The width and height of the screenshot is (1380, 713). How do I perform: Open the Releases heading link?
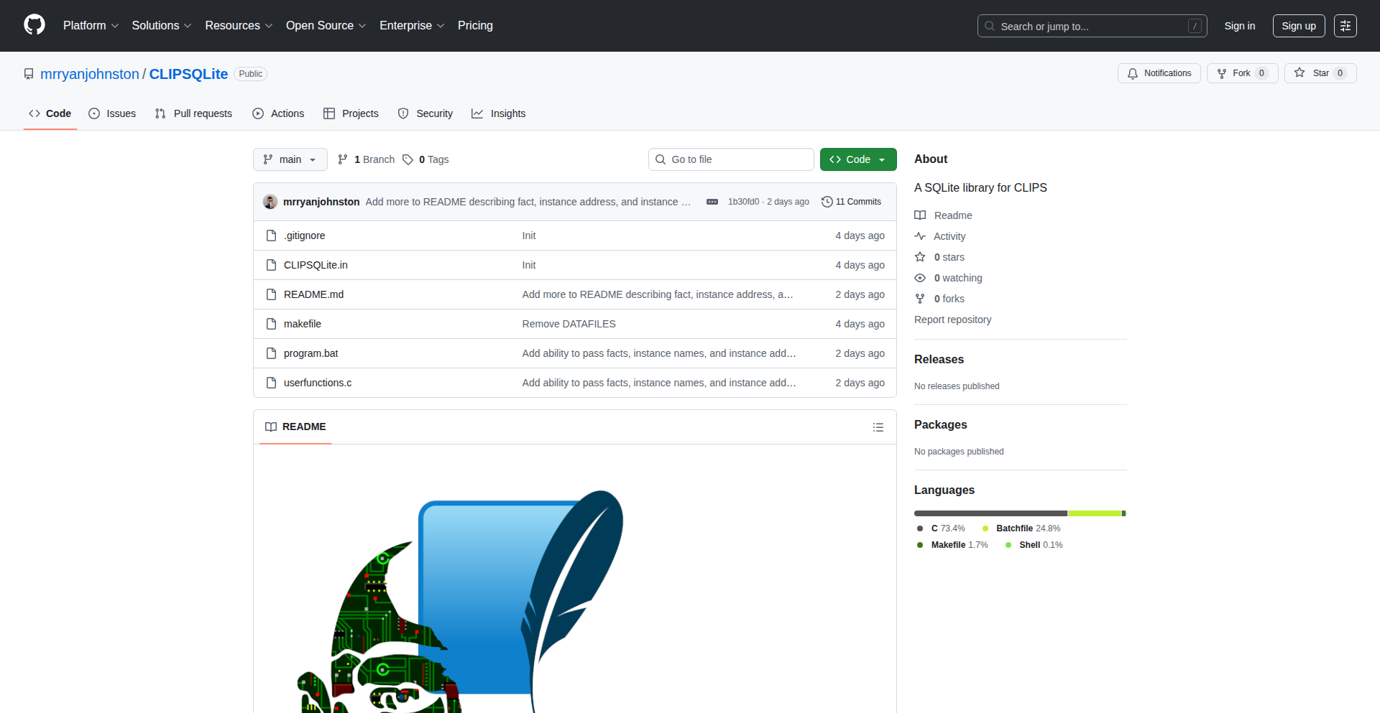click(939, 359)
